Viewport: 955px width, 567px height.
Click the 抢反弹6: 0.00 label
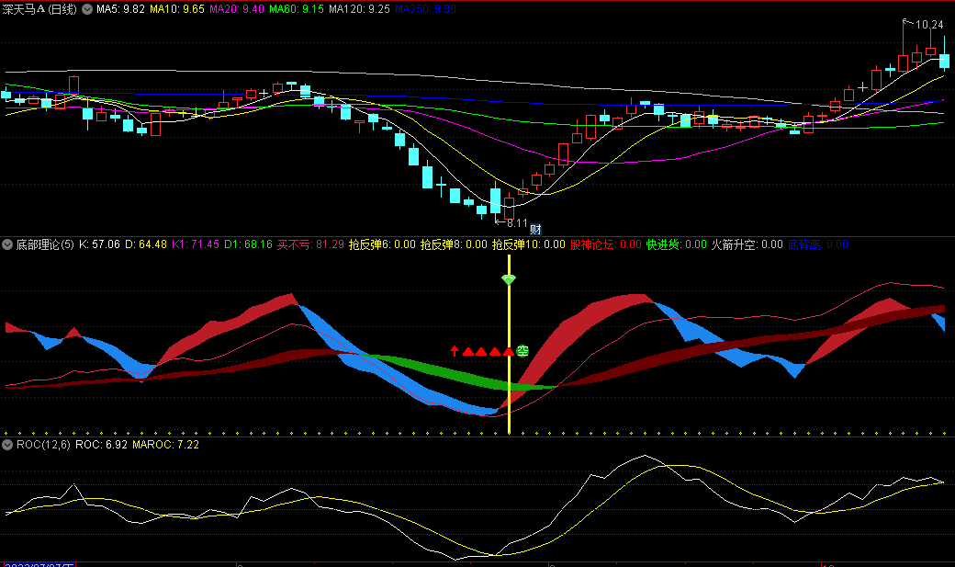pyautogui.click(x=382, y=244)
